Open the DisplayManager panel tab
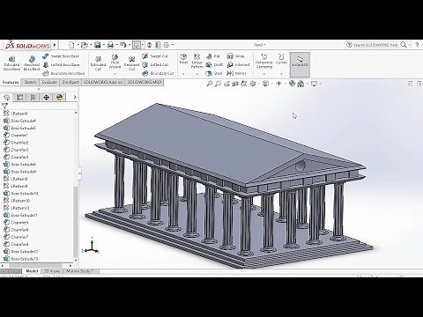This screenshot has width=423, height=317. coord(60,97)
